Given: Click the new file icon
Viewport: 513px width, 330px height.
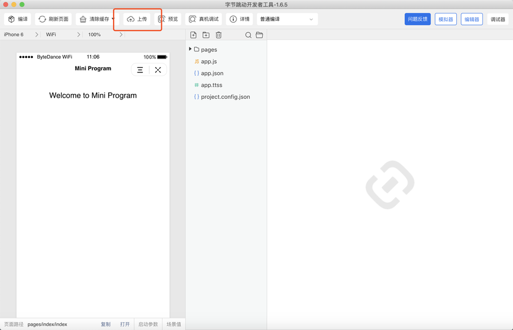Looking at the screenshot, I should point(194,35).
